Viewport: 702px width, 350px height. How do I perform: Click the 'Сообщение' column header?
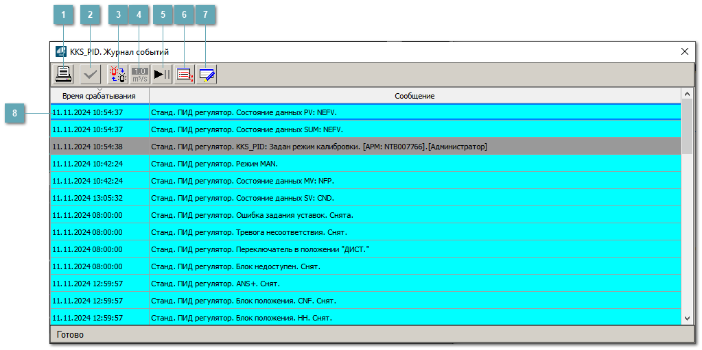[414, 96]
